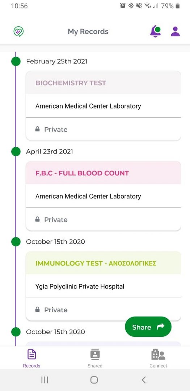190x391 pixels.
Task: Select the April 23rd 2021 timeline dot
Action: [x=16, y=152]
